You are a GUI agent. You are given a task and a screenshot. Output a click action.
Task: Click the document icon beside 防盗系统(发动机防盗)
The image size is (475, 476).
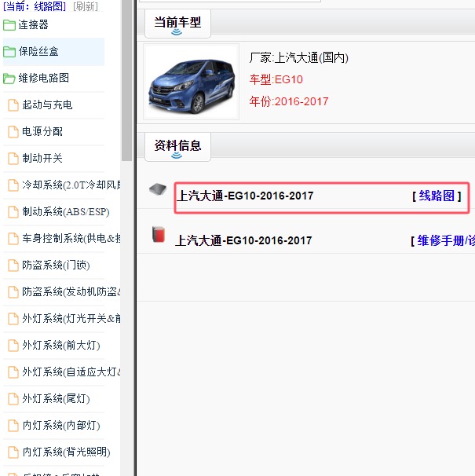point(13,292)
